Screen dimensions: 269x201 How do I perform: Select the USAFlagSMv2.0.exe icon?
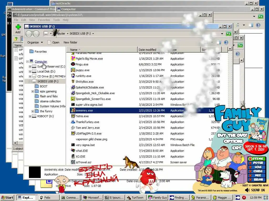click(73, 133)
